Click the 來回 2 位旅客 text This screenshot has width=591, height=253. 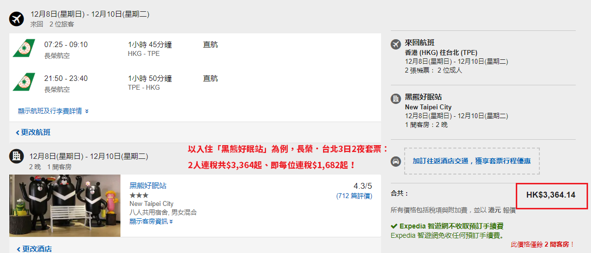click(x=52, y=24)
